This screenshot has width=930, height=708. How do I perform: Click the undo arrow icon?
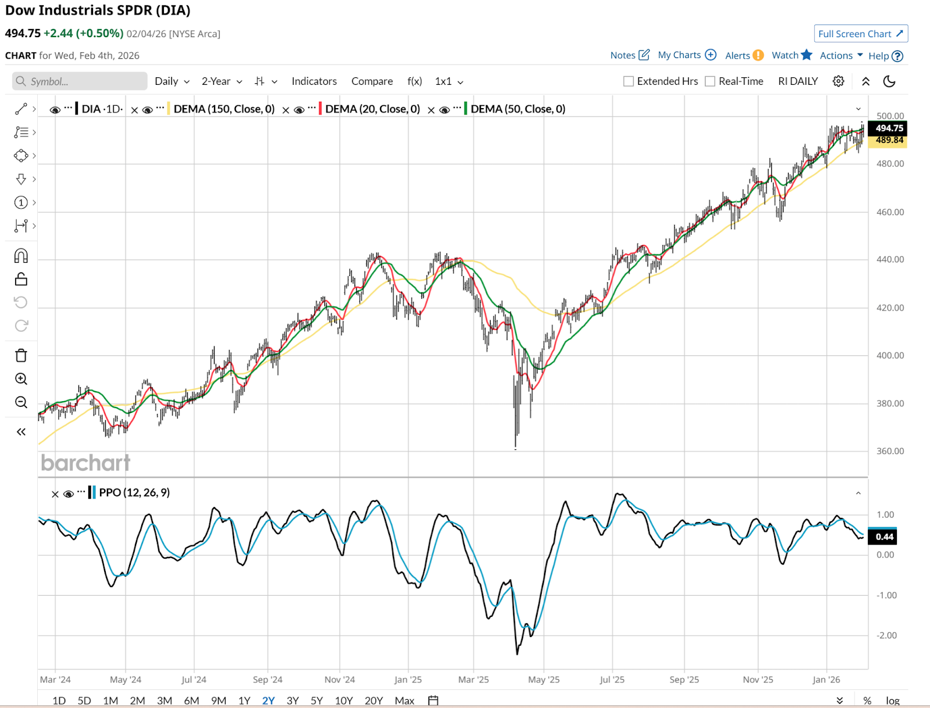click(21, 302)
